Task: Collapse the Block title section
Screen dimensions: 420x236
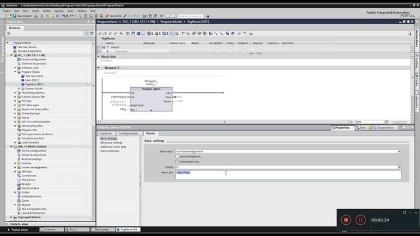Action: pyautogui.click(x=98, y=57)
